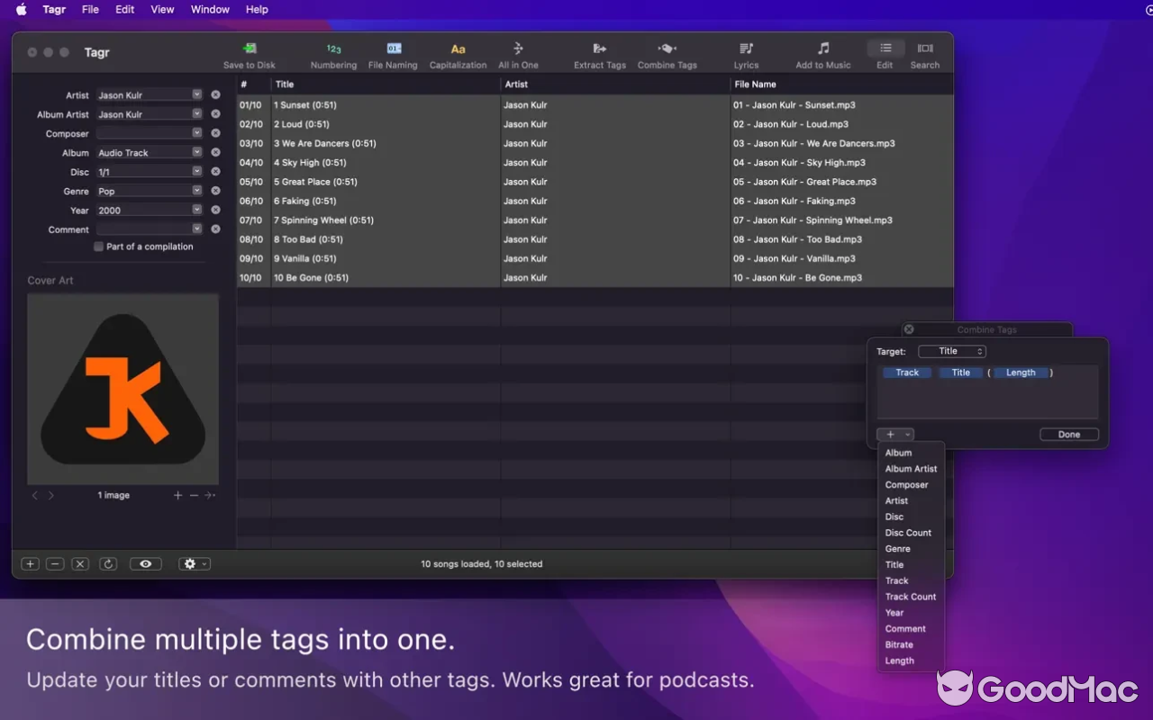Click the Done button in Combine Tags
The image size is (1153, 720).
coord(1068,434)
